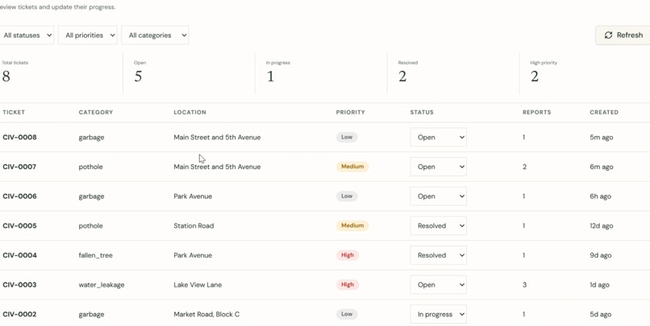The width and height of the screenshot is (650, 326).
Task: Click the 5m ago created time
Action: 602,138
